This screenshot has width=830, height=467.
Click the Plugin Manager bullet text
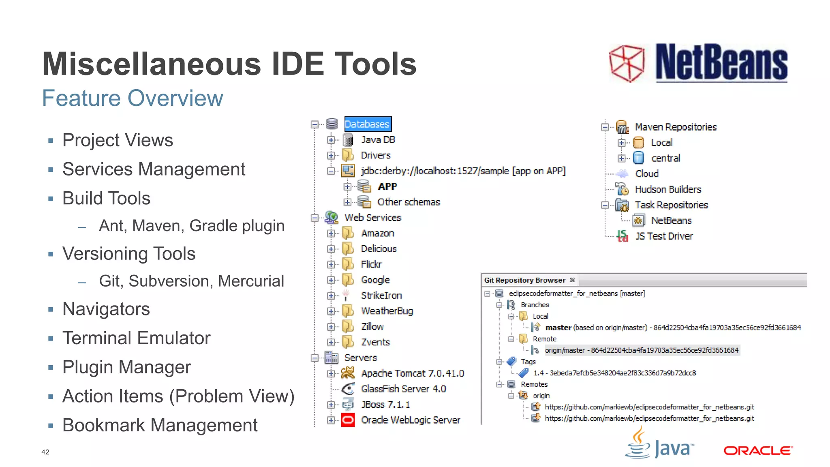[126, 367]
